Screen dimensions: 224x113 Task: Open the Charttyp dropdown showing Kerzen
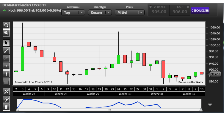coord(100,12)
